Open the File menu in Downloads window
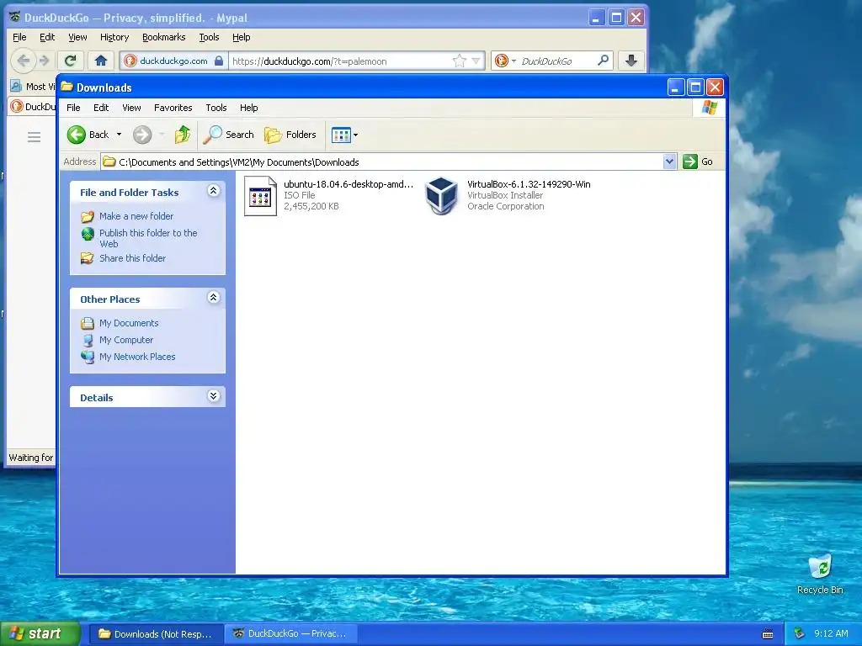 (x=73, y=108)
